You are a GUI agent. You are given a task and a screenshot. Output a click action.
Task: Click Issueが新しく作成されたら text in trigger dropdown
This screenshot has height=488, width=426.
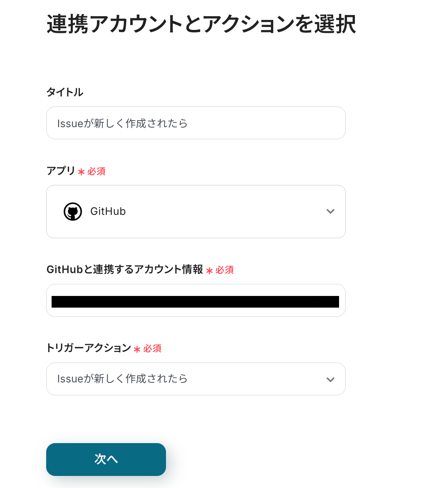[x=122, y=379]
